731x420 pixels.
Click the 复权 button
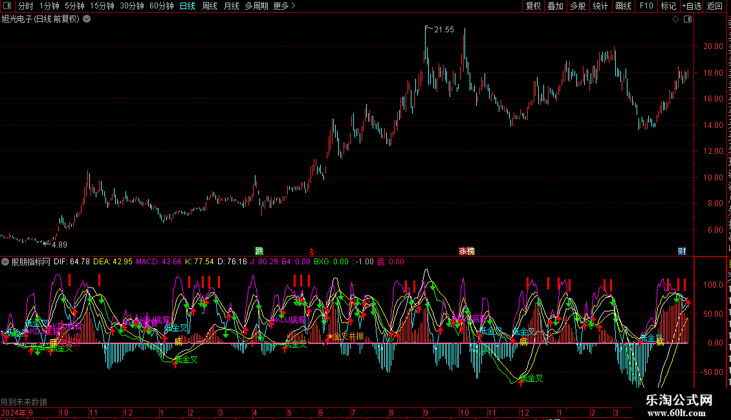tap(533, 6)
